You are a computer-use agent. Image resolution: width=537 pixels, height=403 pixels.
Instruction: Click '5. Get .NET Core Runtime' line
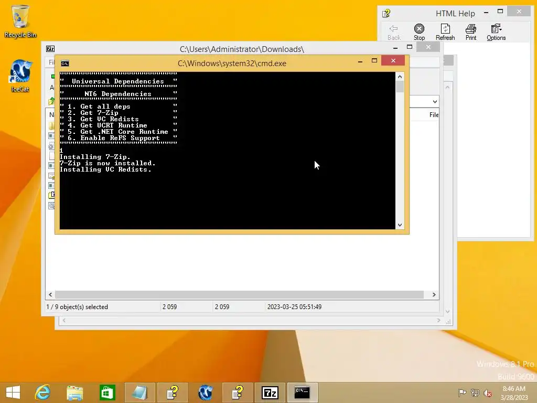[118, 132]
